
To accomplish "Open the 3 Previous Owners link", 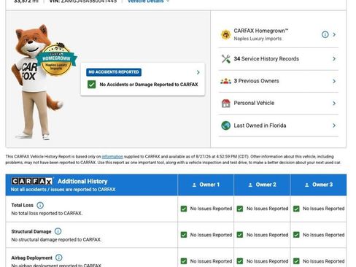I will click(256, 81).
